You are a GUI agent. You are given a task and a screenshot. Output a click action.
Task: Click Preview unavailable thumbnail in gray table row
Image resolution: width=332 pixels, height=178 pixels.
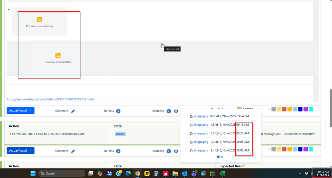click(58, 57)
